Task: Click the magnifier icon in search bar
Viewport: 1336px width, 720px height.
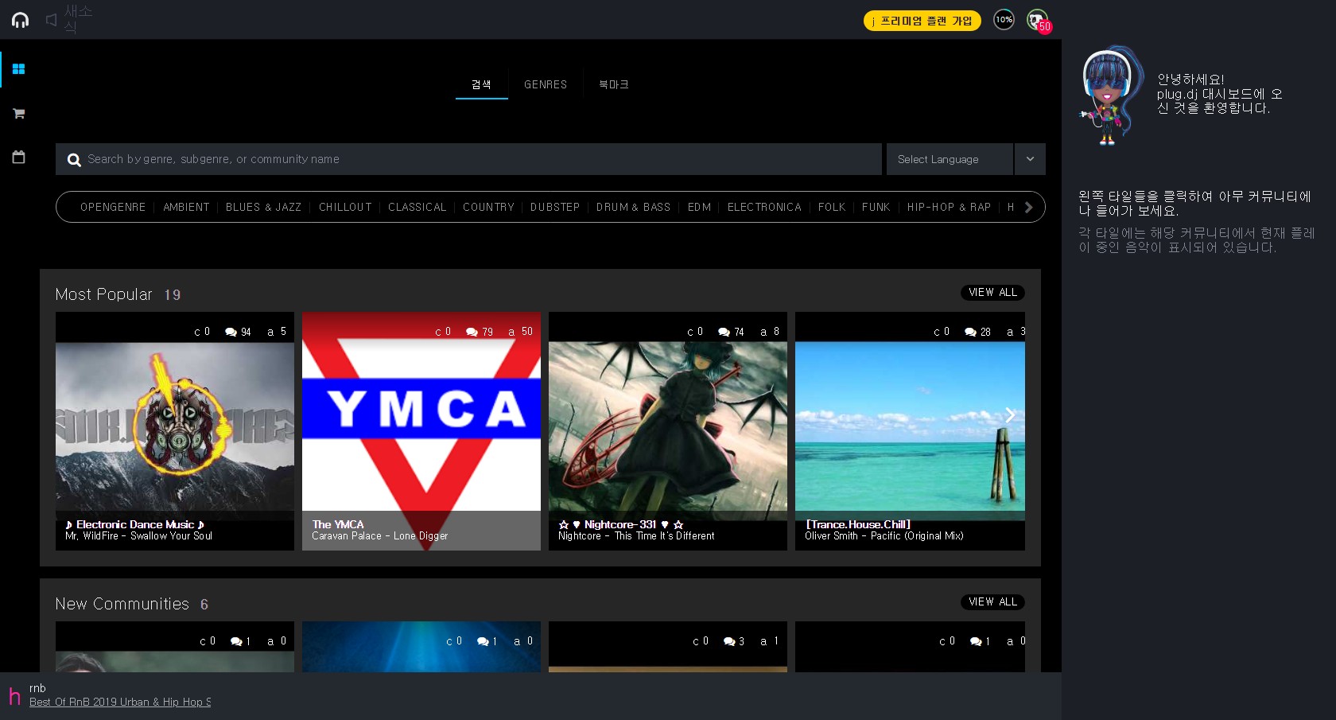Action: pyautogui.click(x=74, y=160)
